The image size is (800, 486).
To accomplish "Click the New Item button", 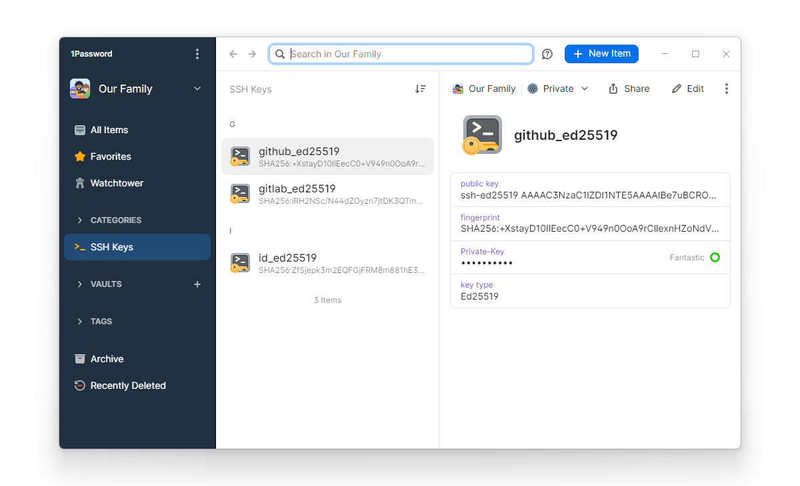I will 601,54.
